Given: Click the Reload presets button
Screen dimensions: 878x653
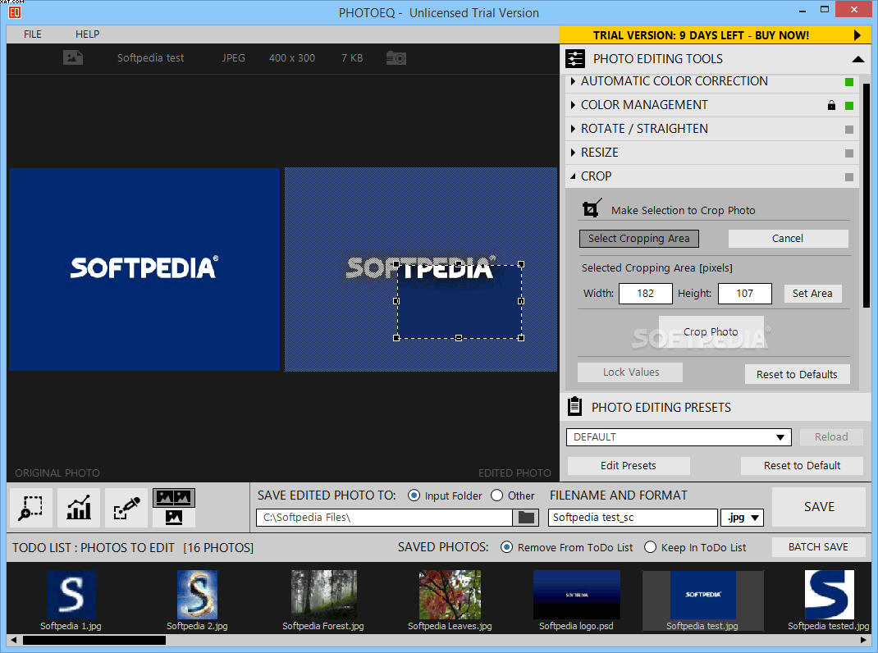Looking at the screenshot, I should 831,436.
